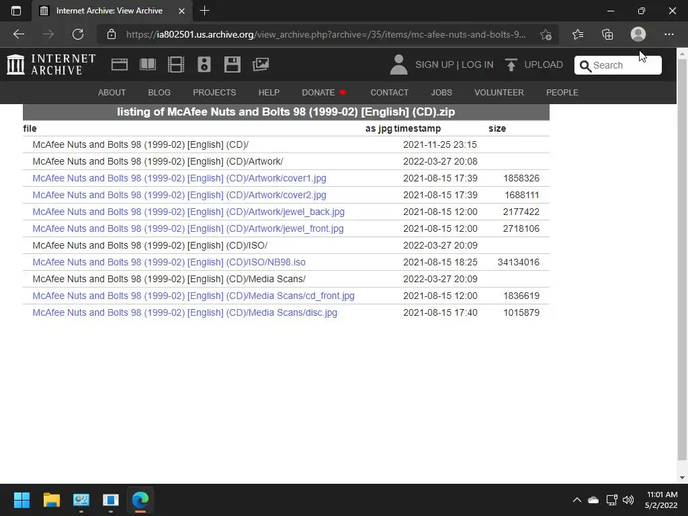This screenshot has height=516, width=688.
Task: Click the timestamp 2021-11-25 23:15
Action: [439, 145]
